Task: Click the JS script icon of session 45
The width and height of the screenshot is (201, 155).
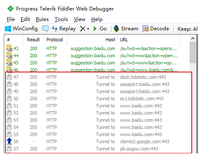Action: 9,62
